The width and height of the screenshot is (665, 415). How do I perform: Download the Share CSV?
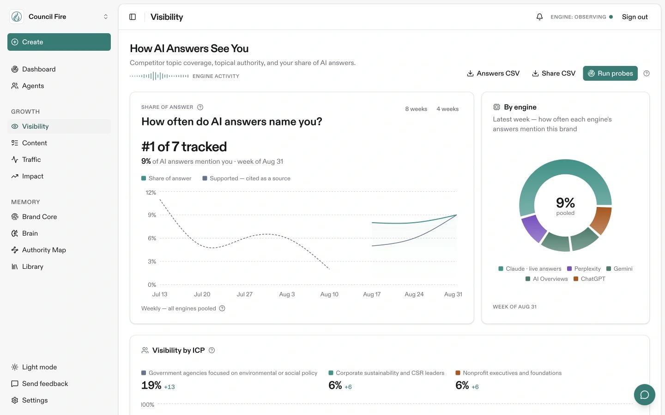click(x=554, y=73)
